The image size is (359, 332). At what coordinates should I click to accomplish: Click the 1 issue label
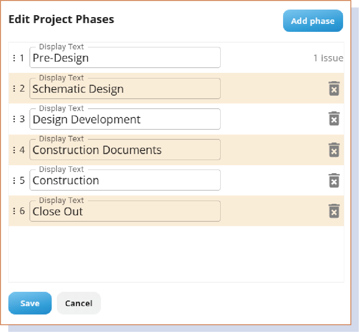point(328,58)
